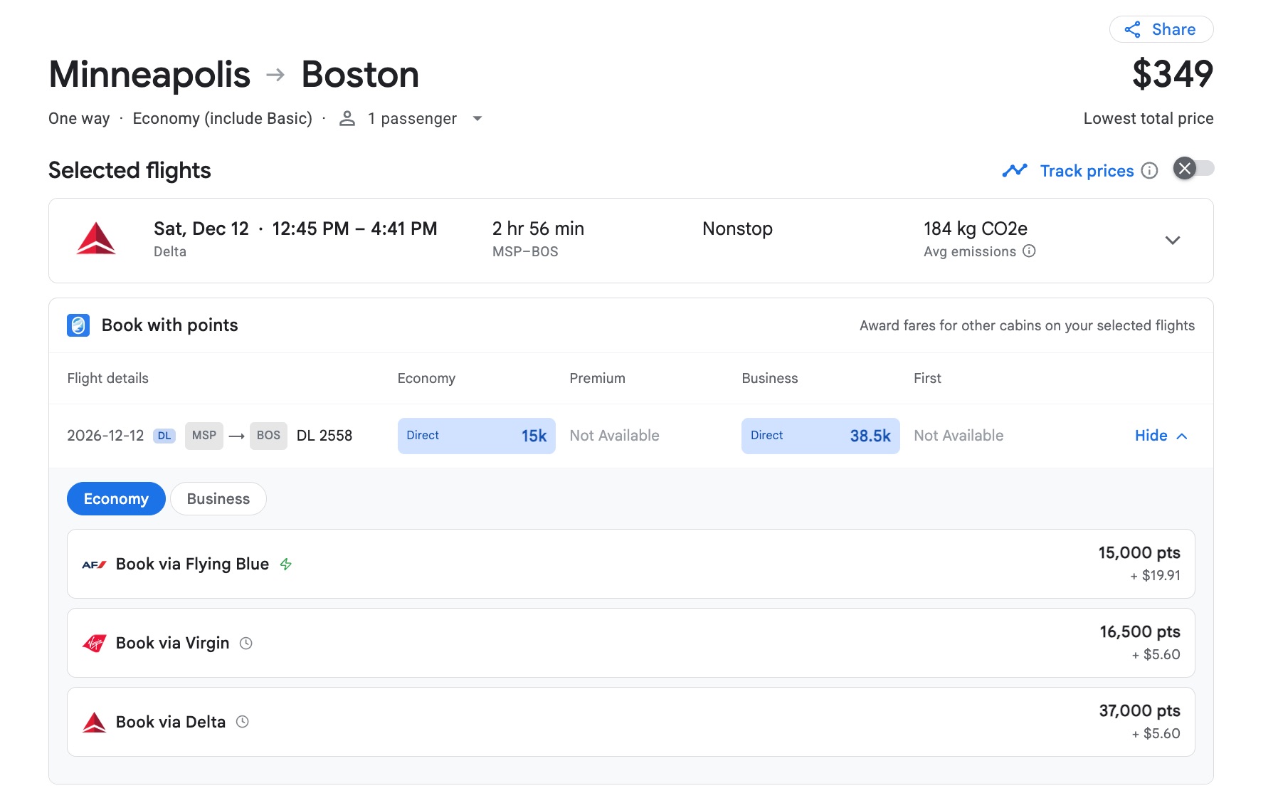Image resolution: width=1278 pixels, height=803 pixels.
Task: Click the Flying Blue lightning bolt icon
Action: tap(286, 565)
